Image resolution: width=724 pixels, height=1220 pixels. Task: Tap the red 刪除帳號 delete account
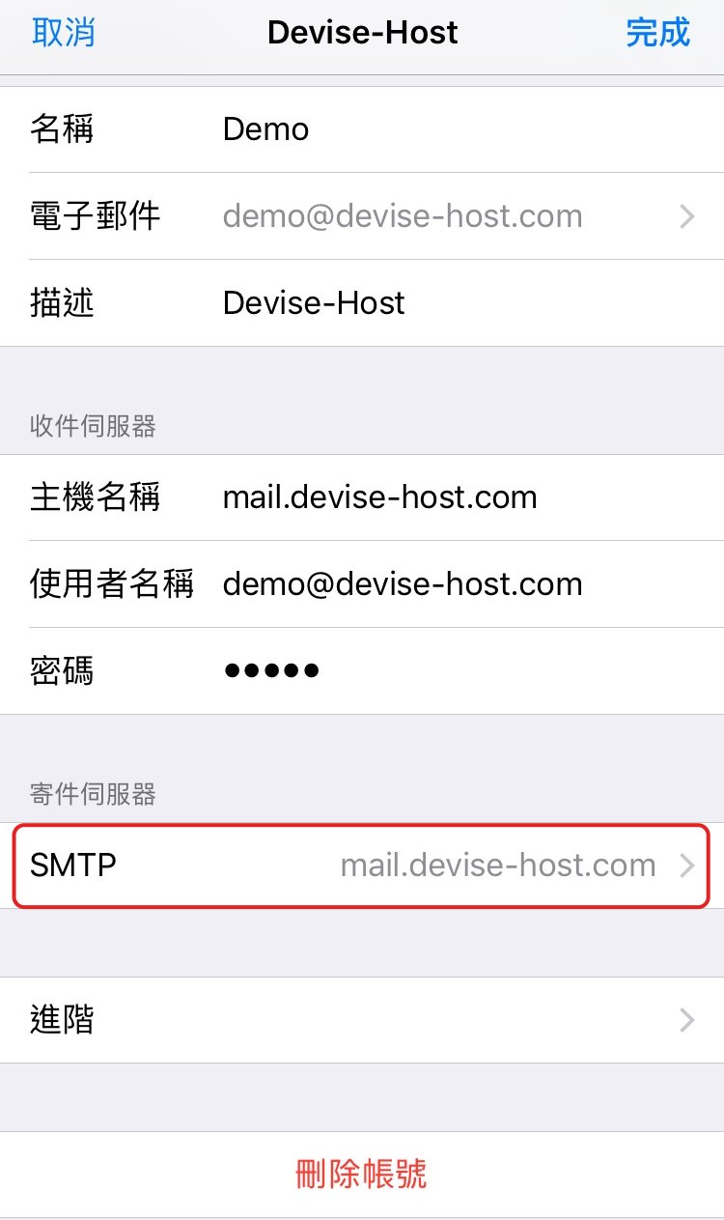(361, 1175)
